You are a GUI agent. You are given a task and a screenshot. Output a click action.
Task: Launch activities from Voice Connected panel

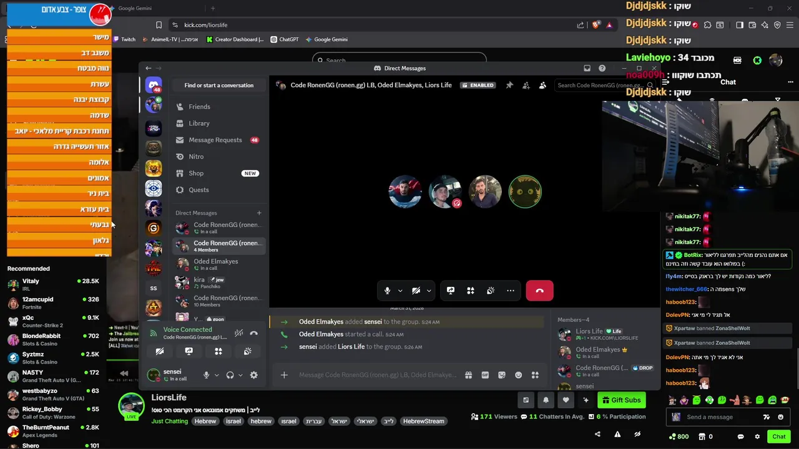[x=218, y=351]
